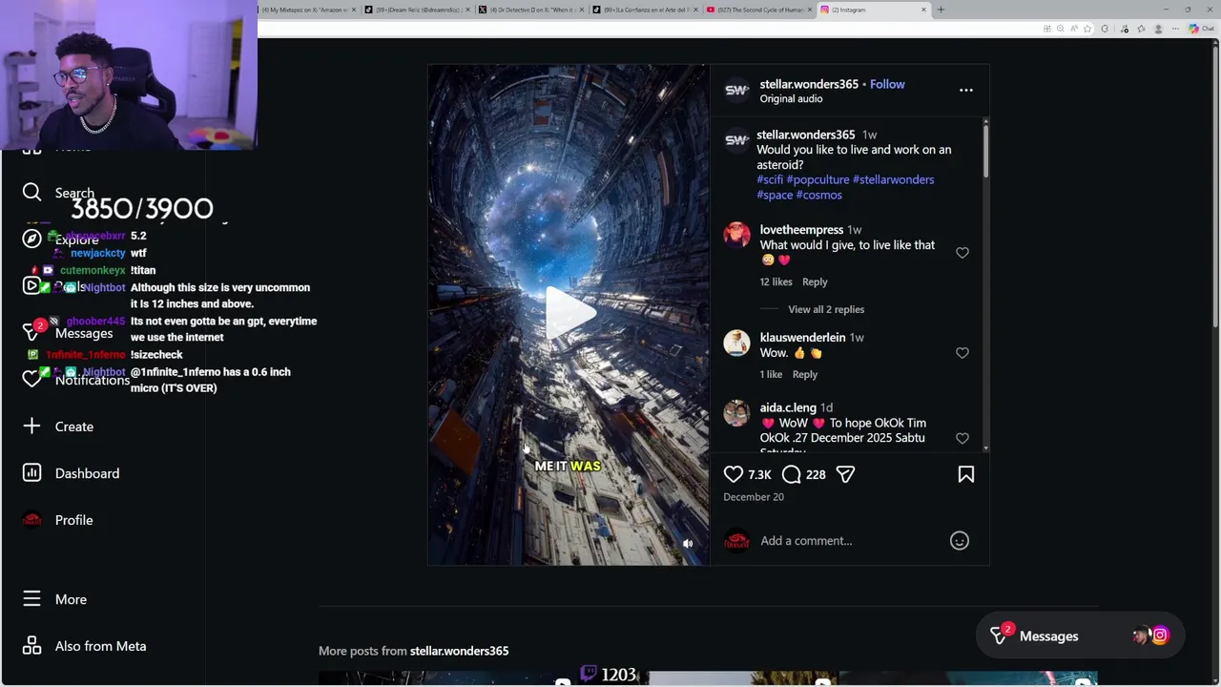Like lovetheempress's comment
1221x687 pixels.
[962, 253]
